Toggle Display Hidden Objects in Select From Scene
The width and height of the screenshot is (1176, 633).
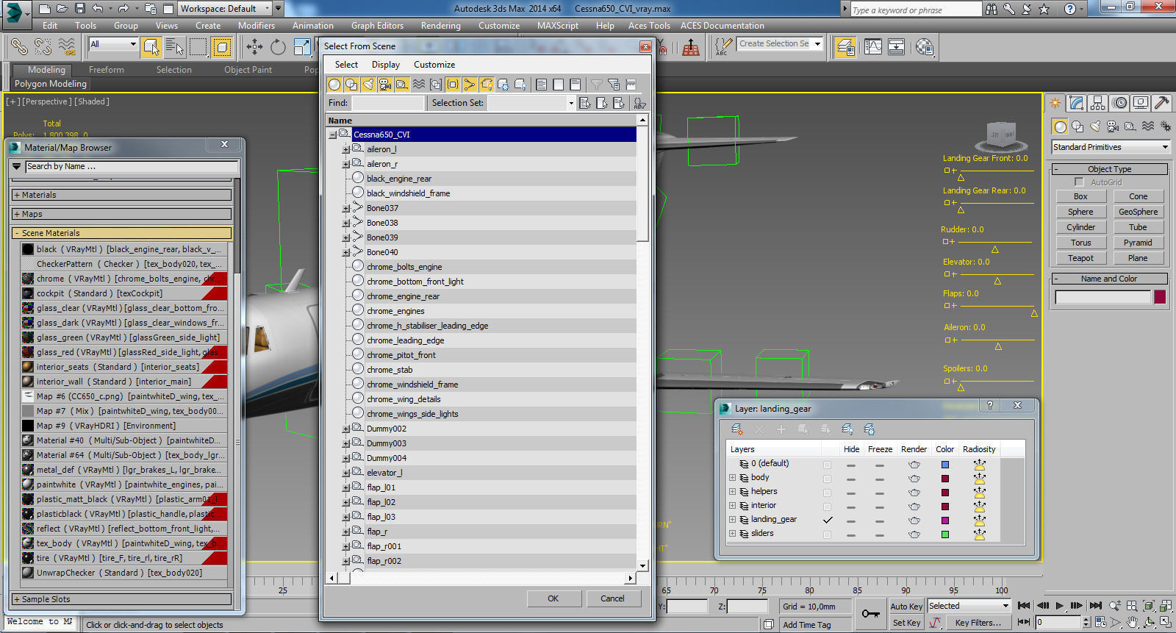tap(520, 85)
